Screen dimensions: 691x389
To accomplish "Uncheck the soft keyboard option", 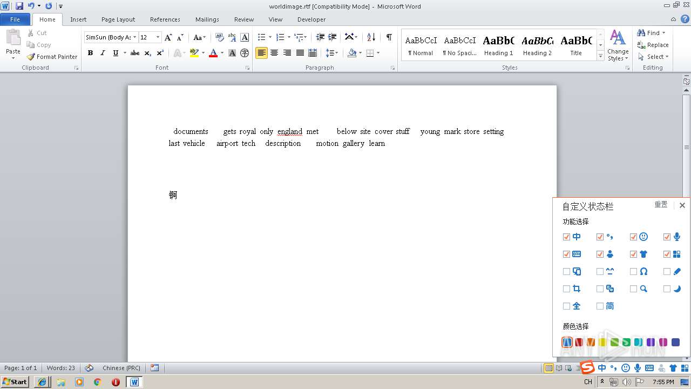I will click(566, 254).
